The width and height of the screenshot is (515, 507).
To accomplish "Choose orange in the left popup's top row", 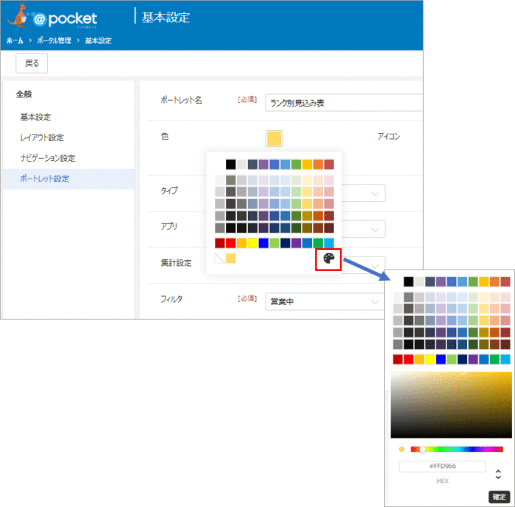I will tap(318, 165).
